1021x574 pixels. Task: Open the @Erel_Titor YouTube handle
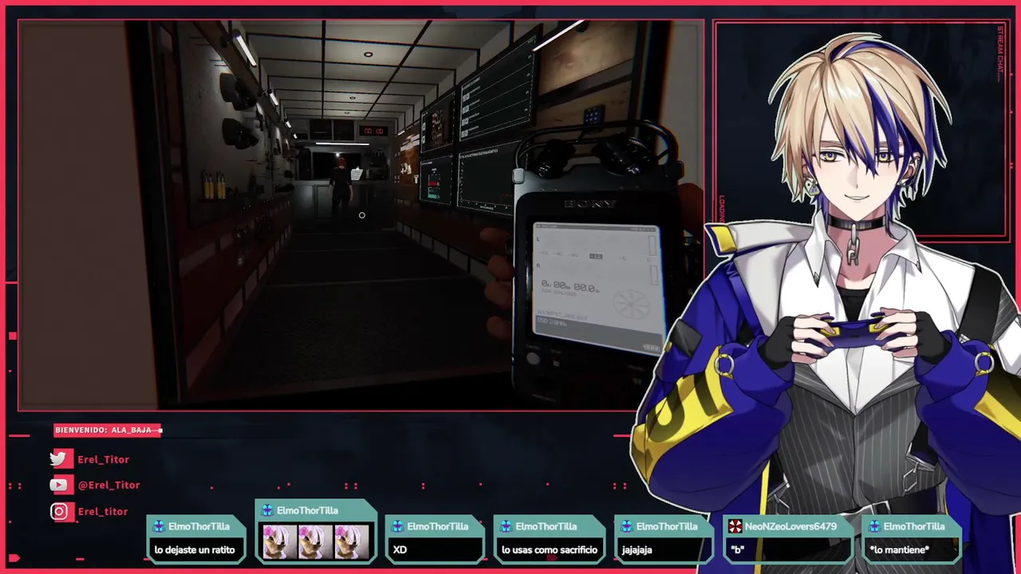coord(108,485)
